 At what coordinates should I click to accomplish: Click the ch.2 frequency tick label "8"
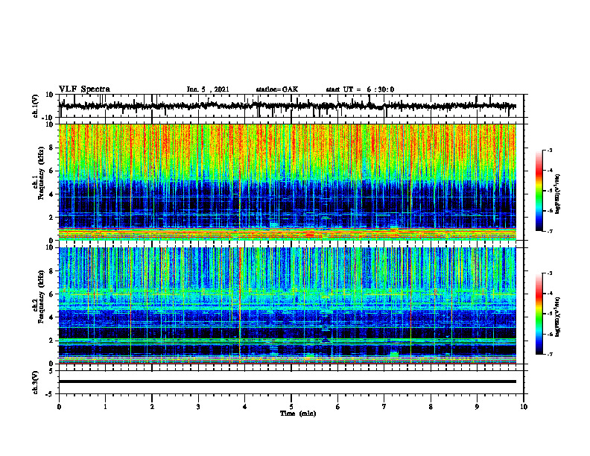tap(52, 271)
